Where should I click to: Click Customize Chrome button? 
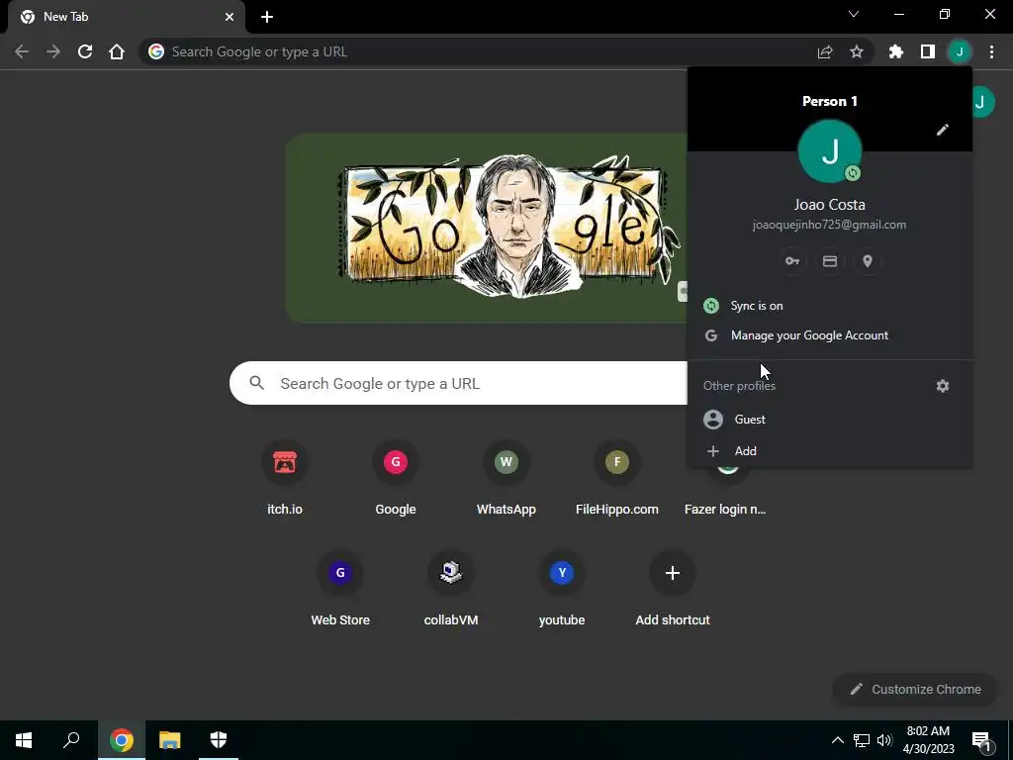pos(915,690)
